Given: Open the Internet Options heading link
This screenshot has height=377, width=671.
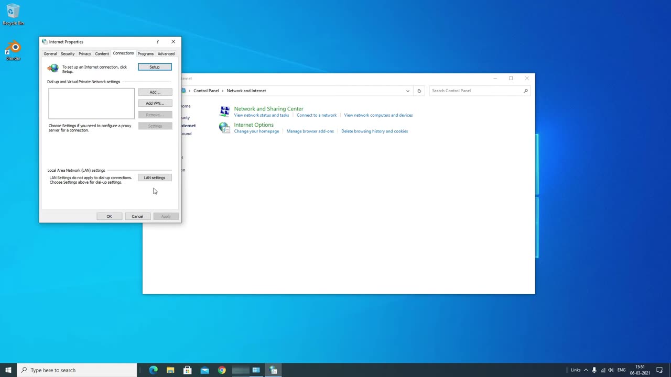Looking at the screenshot, I should click(254, 125).
